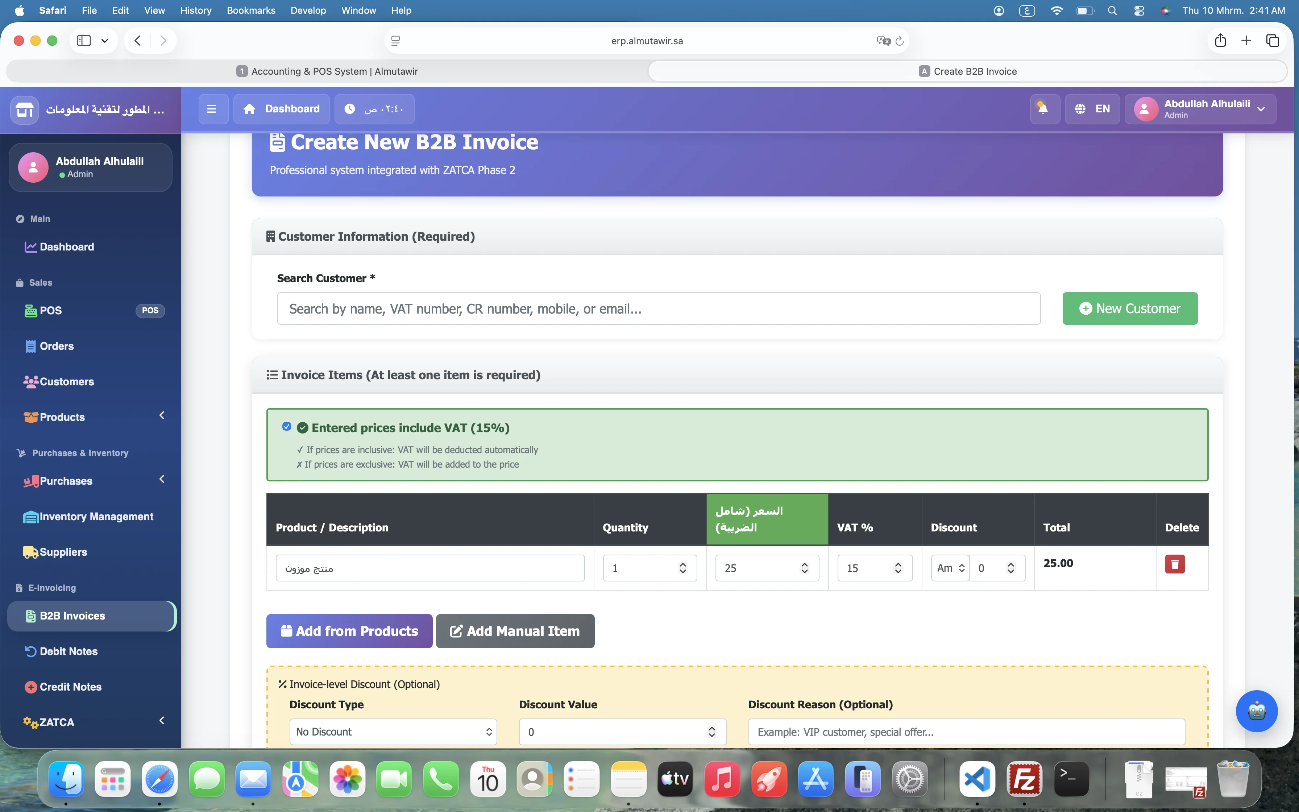Image resolution: width=1299 pixels, height=812 pixels.
Task: Open Suppliers in the sidebar
Action: (91, 552)
